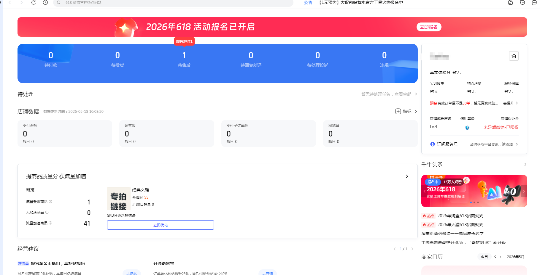Open browsing history clock icon
Screen dimensions: 540x275
(45, 2)
